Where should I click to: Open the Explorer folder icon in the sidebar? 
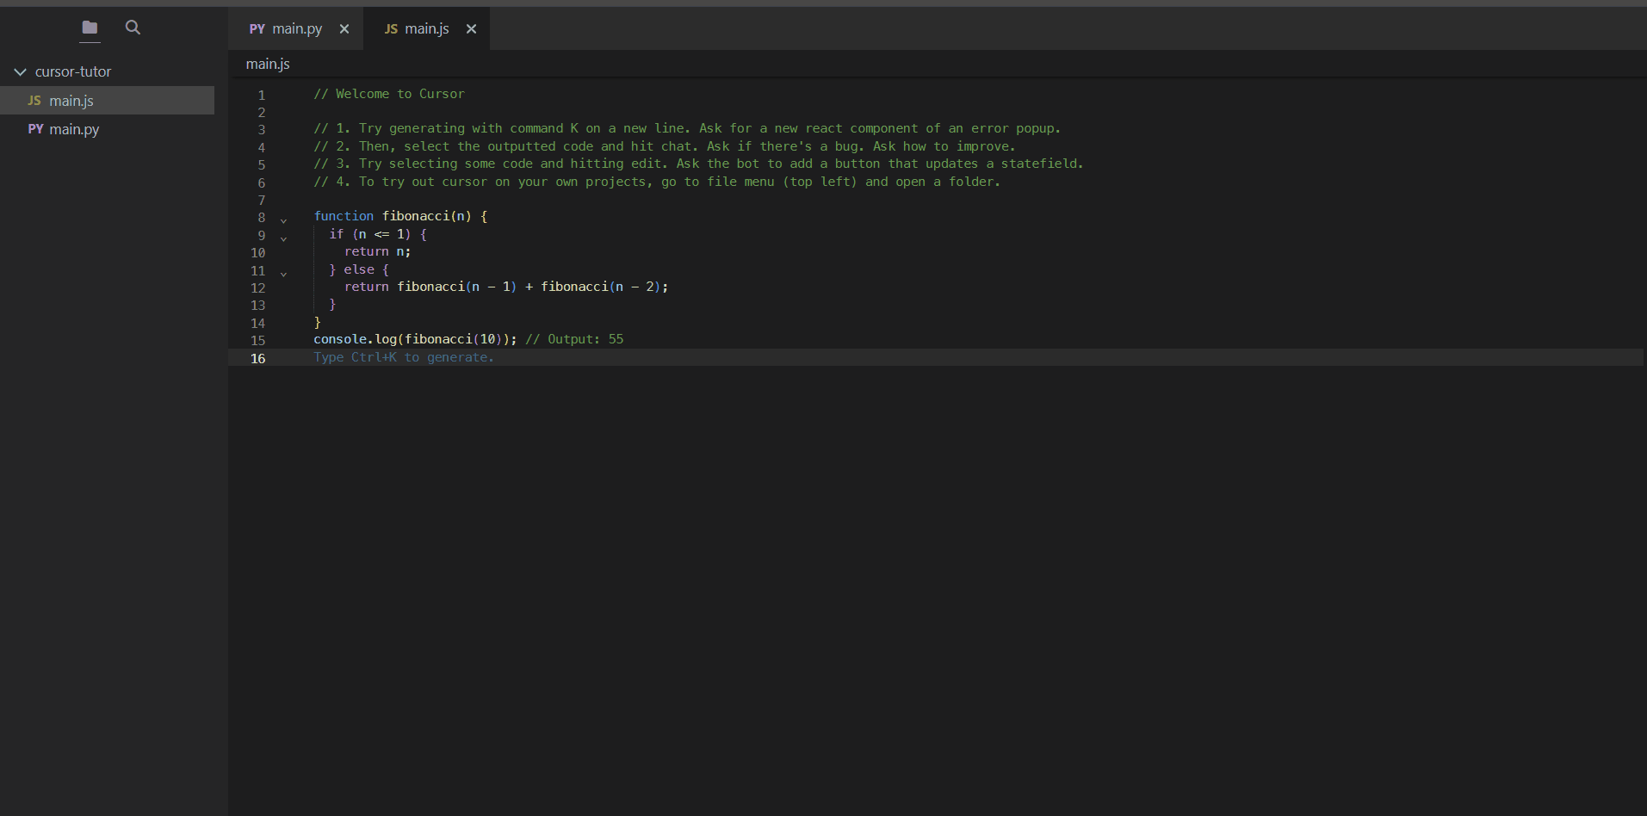coord(90,28)
